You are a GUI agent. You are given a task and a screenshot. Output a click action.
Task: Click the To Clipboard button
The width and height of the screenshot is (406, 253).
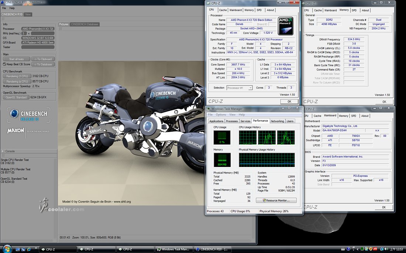tap(43, 59)
